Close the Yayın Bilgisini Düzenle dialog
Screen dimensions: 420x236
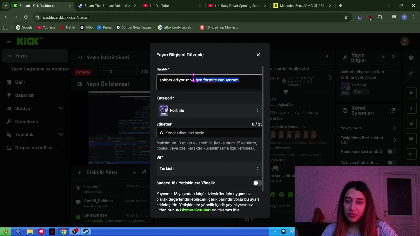258,55
